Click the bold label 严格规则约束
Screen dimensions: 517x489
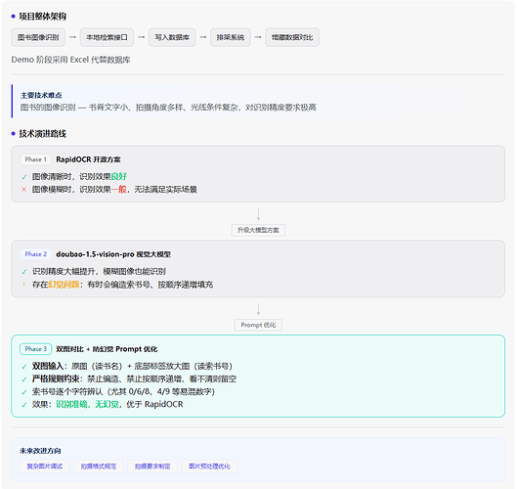point(56,378)
